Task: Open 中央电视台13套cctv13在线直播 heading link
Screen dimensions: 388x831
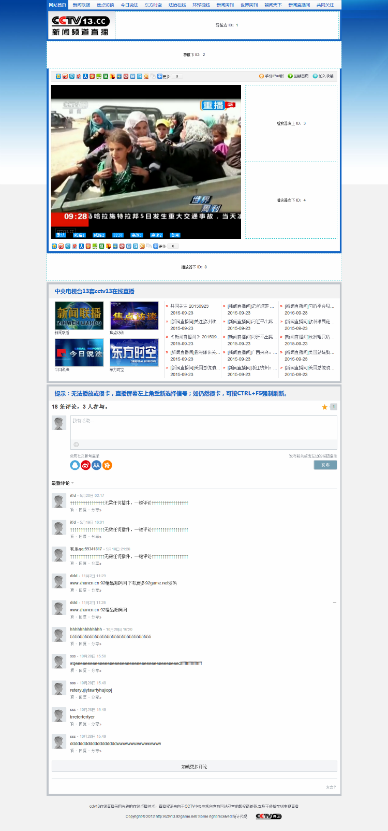Action: (x=95, y=292)
